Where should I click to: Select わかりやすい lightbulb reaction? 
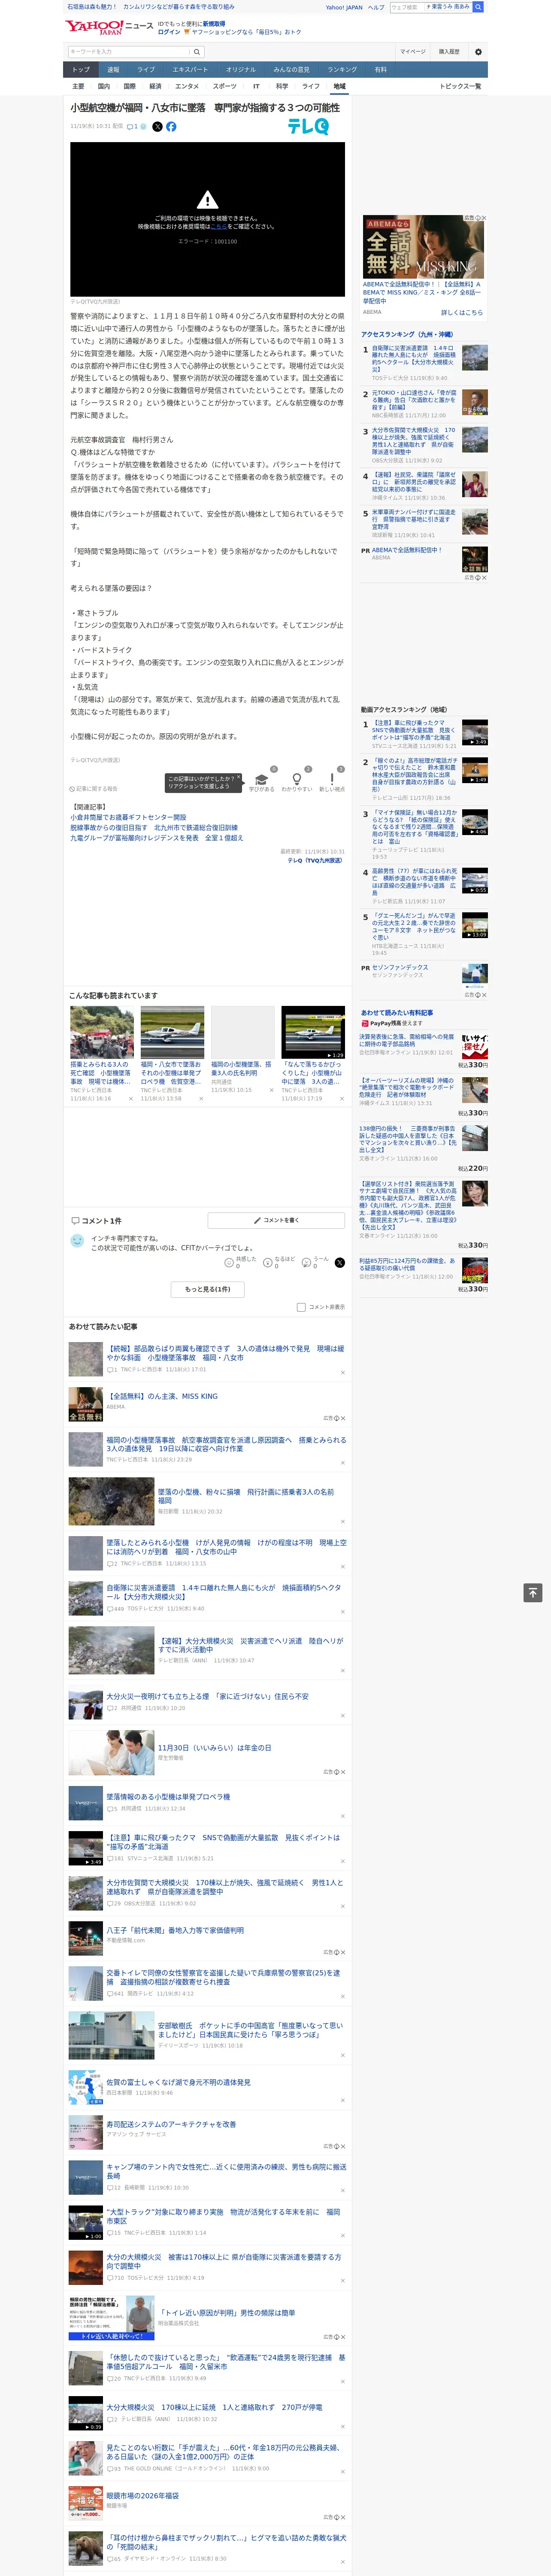tap(296, 779)
